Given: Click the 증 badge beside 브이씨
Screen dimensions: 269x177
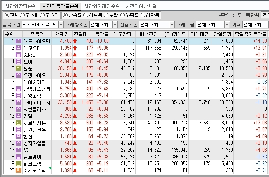Looking at the screenshot, I should (x=19, y=62).
